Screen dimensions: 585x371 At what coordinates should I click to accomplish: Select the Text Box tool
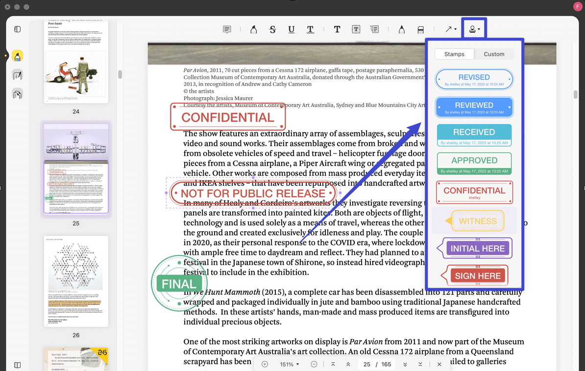pos(356,29)
